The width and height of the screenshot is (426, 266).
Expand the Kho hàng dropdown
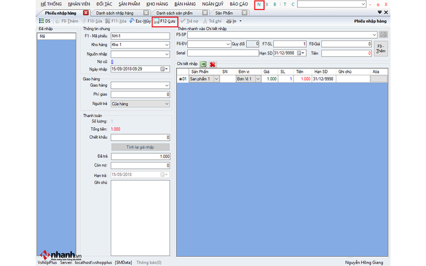(x=167, y=45)
